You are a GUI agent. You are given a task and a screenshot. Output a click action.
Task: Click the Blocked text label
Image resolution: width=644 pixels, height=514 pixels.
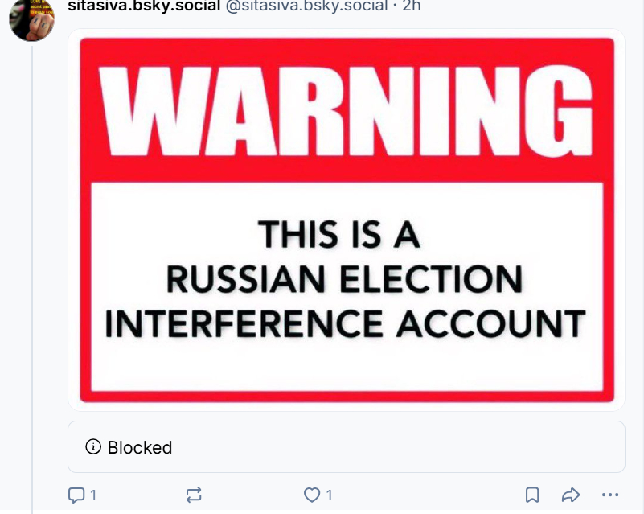(x=140, y=448)
